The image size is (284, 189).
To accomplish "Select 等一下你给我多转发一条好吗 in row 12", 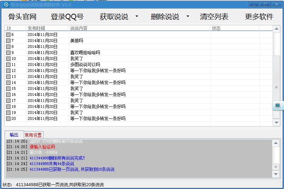I will 98,71.
